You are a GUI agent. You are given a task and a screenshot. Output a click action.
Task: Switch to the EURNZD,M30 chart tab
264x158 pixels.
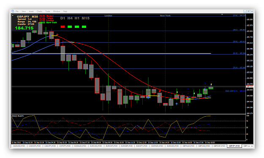[x=157, y=146]
